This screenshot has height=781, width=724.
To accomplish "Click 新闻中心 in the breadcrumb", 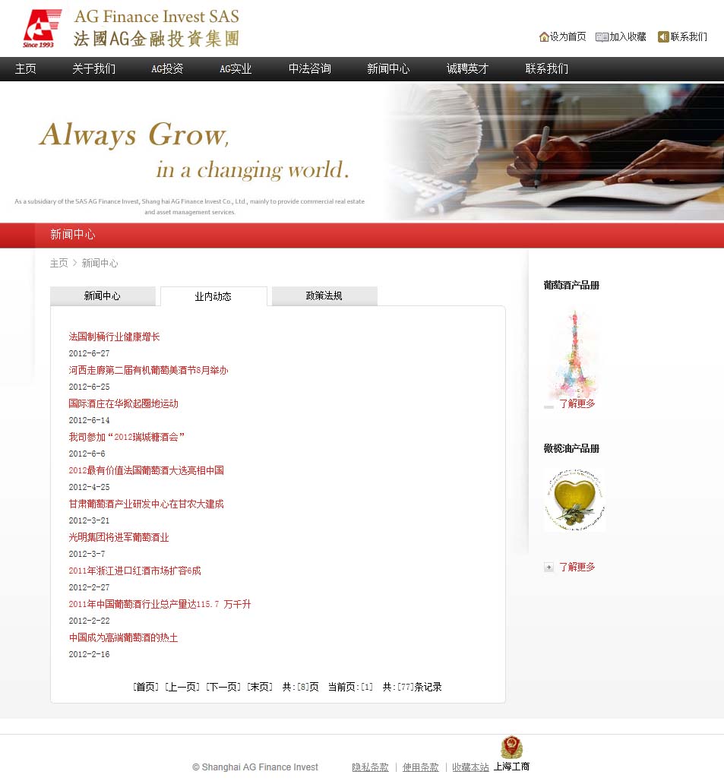I will pos(100,263).
